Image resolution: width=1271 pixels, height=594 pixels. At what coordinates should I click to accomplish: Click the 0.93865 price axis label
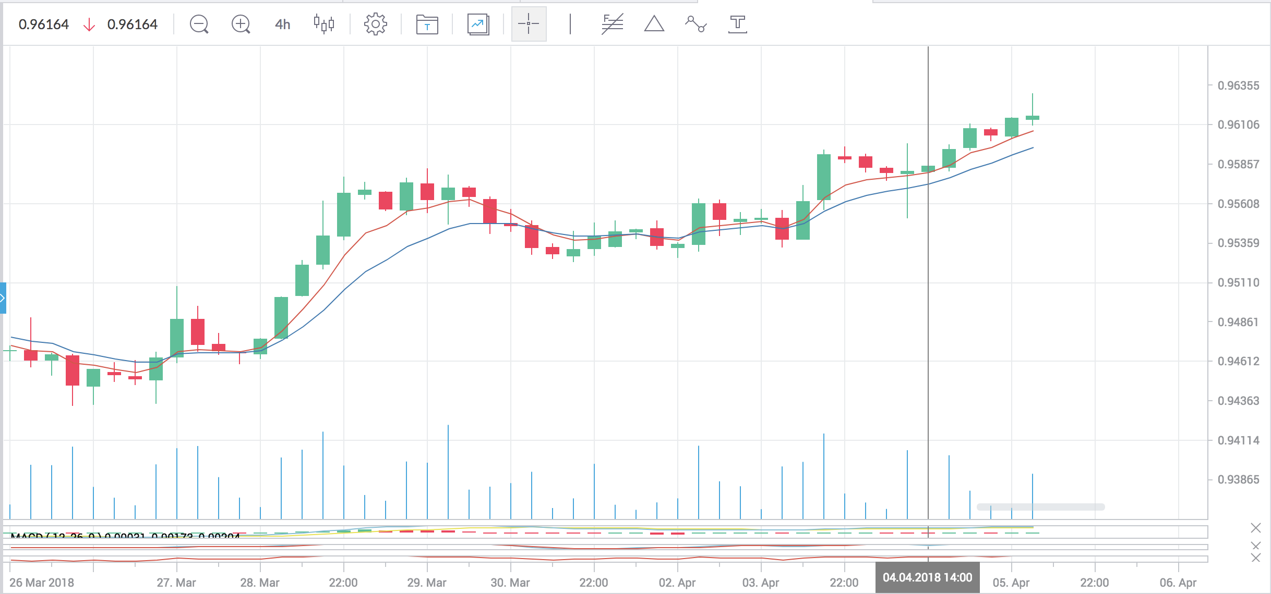point(1238,479)
